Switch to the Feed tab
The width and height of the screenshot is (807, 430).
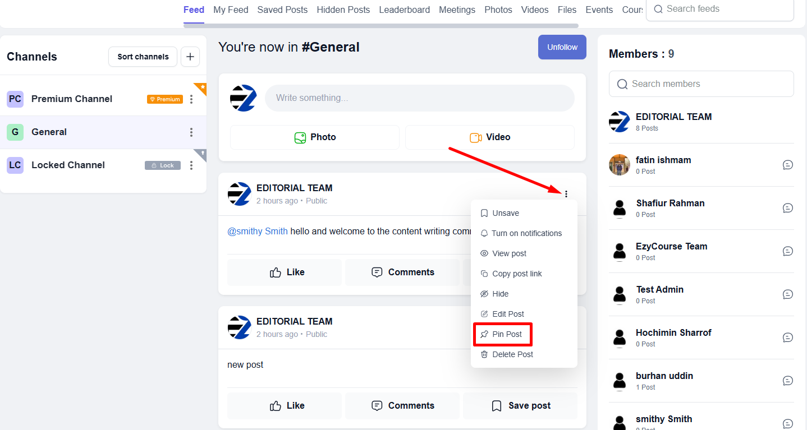[194, 10]
